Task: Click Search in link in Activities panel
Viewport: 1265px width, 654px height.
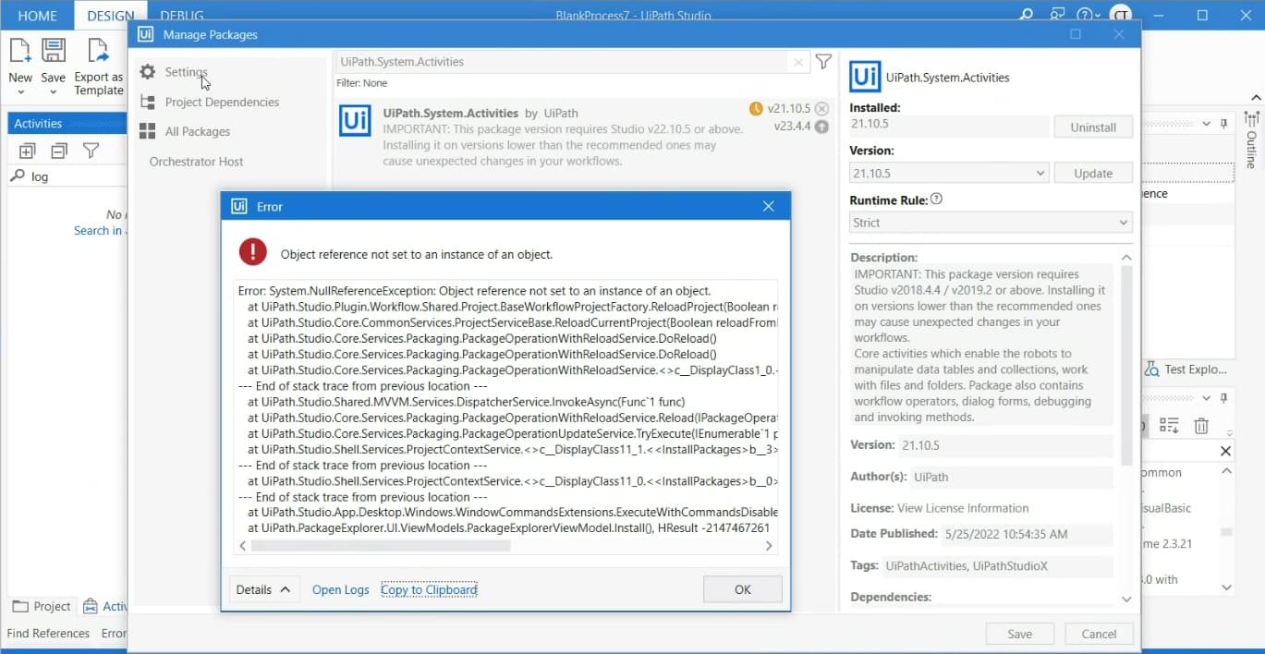Action: point(98,230)
